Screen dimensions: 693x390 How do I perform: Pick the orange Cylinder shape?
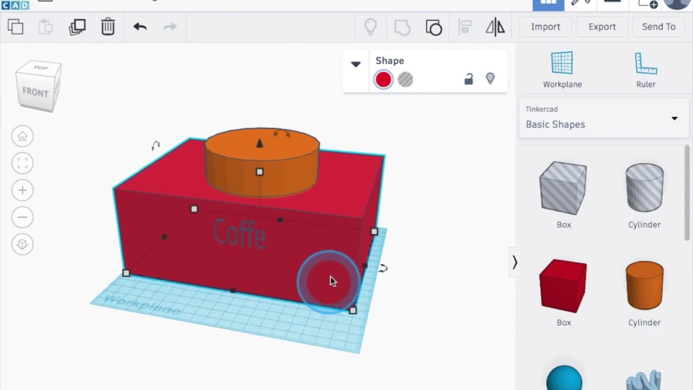[644, 285]
